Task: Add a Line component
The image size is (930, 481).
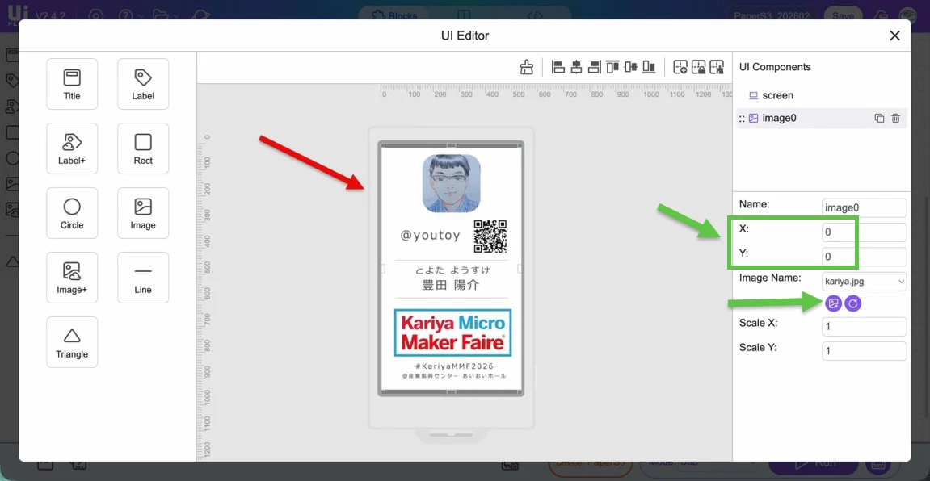Action: (x=143, y=278)
